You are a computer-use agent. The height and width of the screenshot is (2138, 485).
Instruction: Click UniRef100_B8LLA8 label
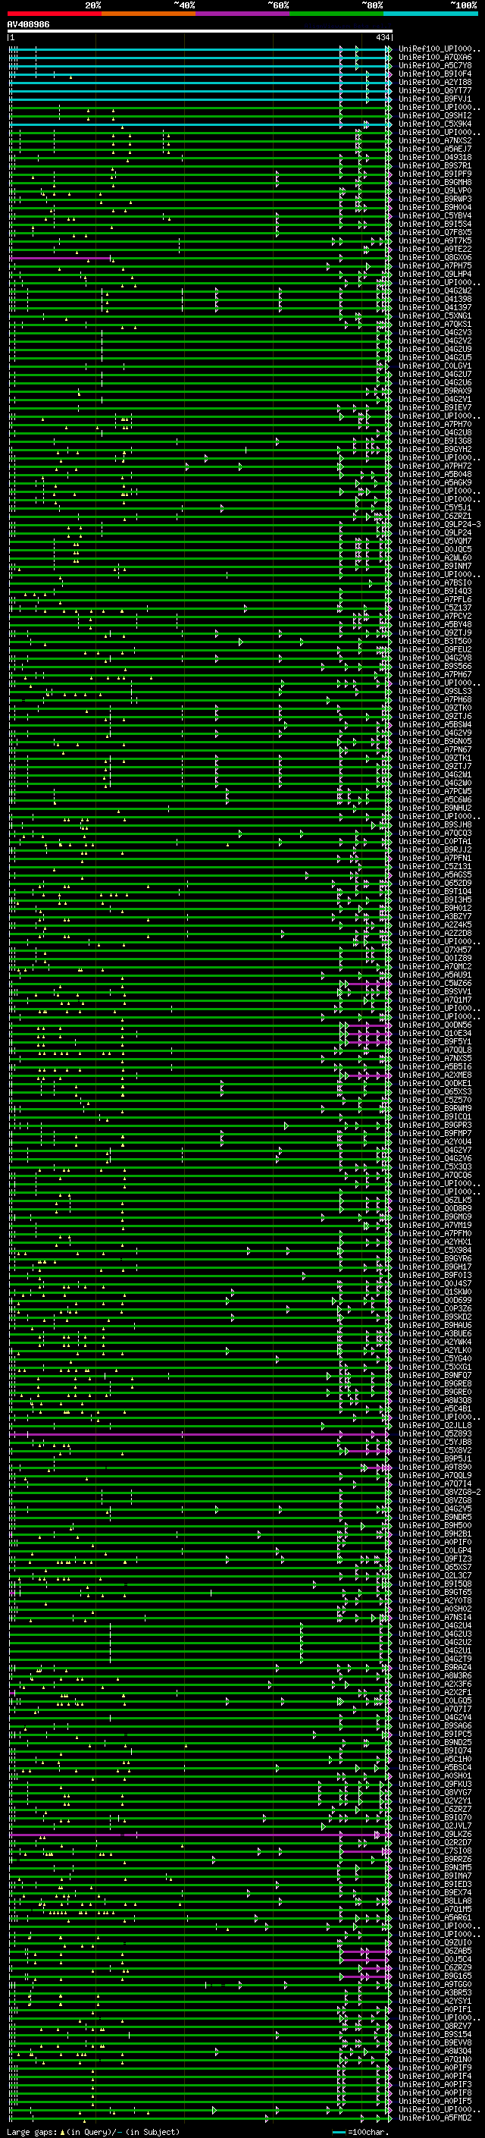pos(435,1901)
